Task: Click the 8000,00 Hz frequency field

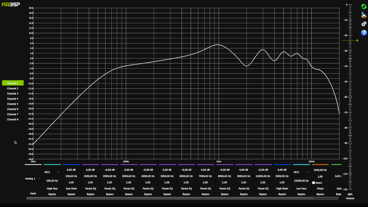Action: tap(225, 176)
